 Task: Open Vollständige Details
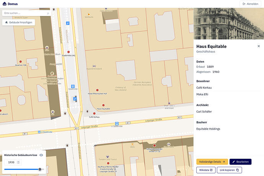pos(212,162)
